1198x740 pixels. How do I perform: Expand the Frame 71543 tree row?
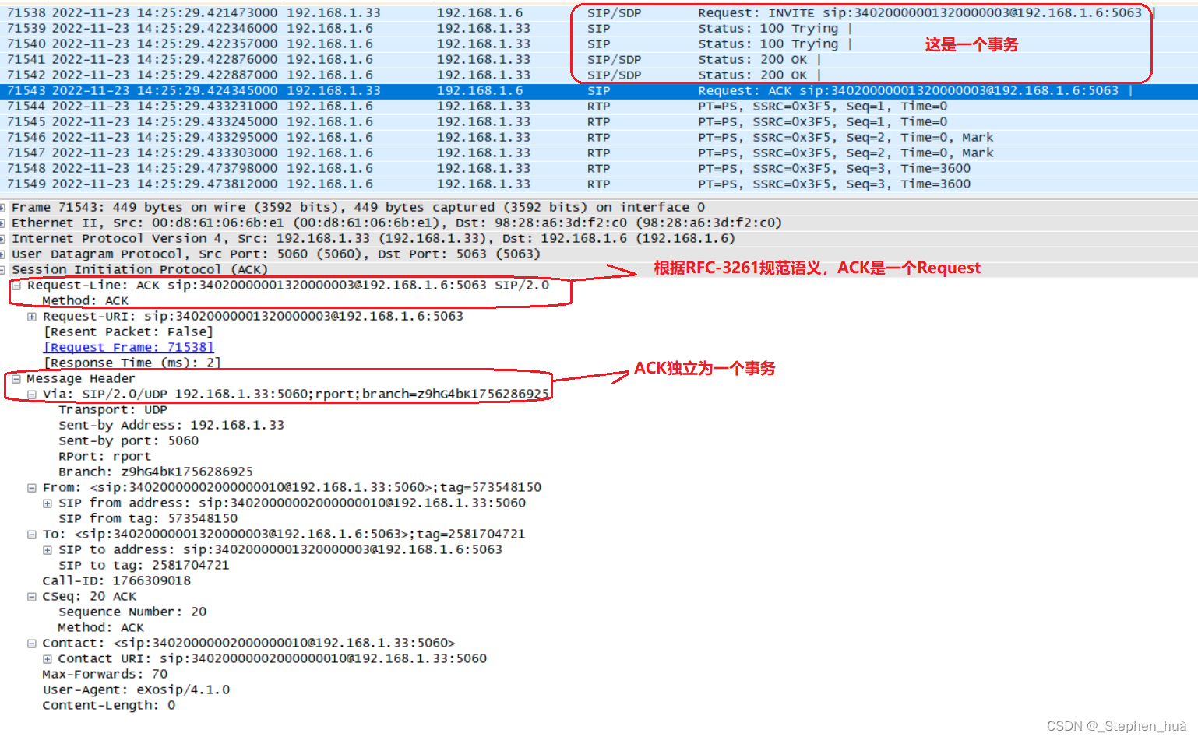pyautogui.click(x=3, y=208)
